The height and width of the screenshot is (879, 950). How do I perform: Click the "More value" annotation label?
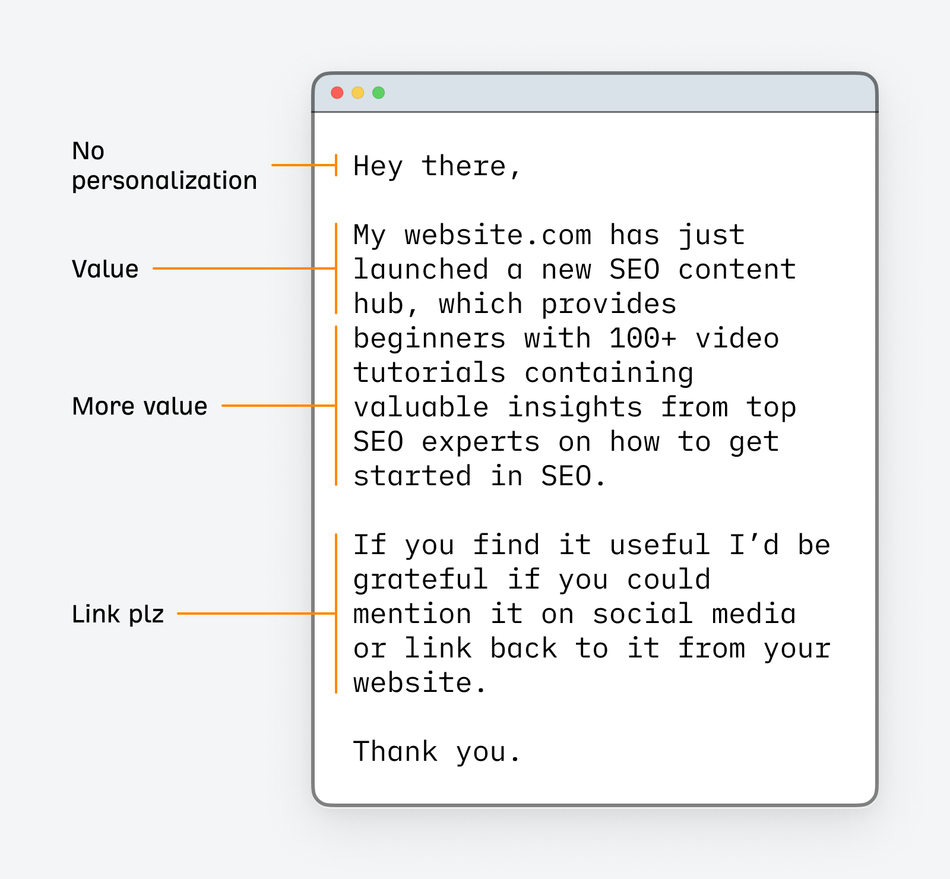(140, 406)
